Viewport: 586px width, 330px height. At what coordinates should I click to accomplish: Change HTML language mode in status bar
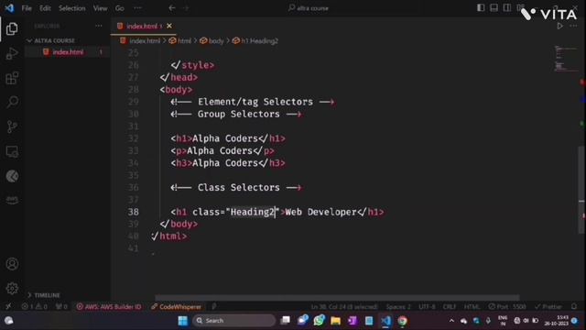[472, 306]
